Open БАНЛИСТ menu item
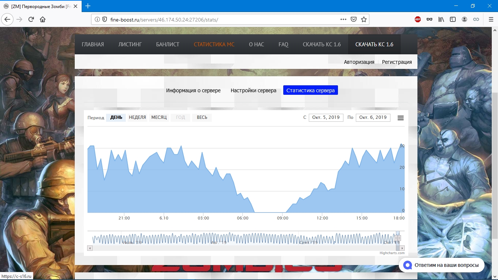 tap(168, 44)
